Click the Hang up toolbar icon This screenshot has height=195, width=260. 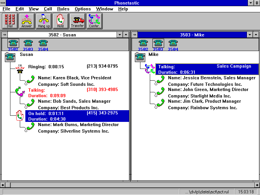pyautogui.click(x=44, y=21)
